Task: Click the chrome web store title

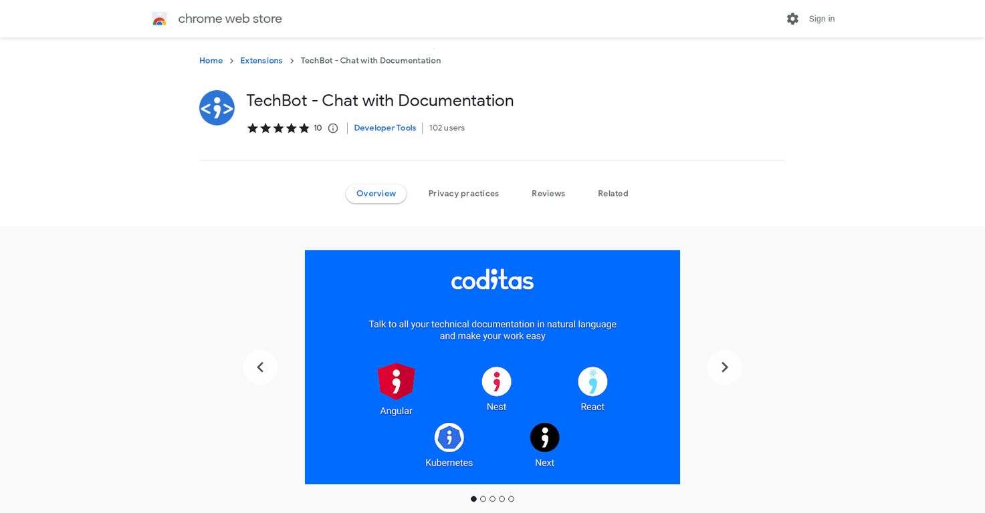Action: tap(230, 19)
